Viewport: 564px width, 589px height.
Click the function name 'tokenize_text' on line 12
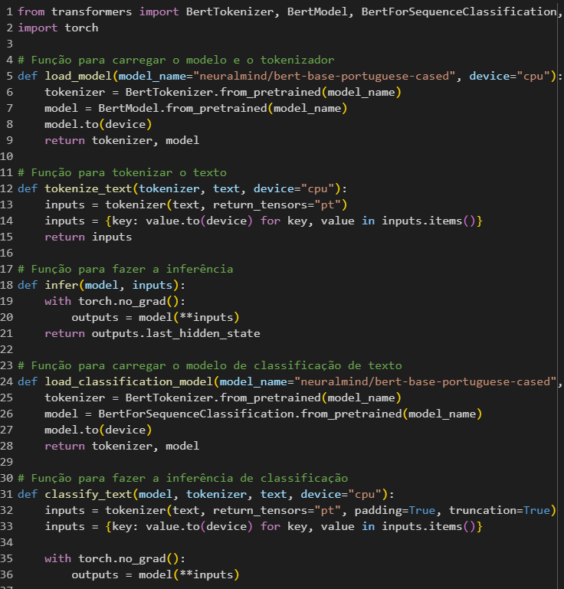[x=88, y=189]
